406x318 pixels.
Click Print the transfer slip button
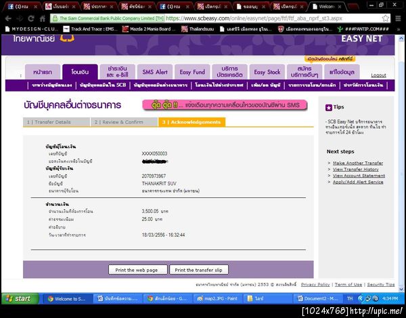pos(199,270)
